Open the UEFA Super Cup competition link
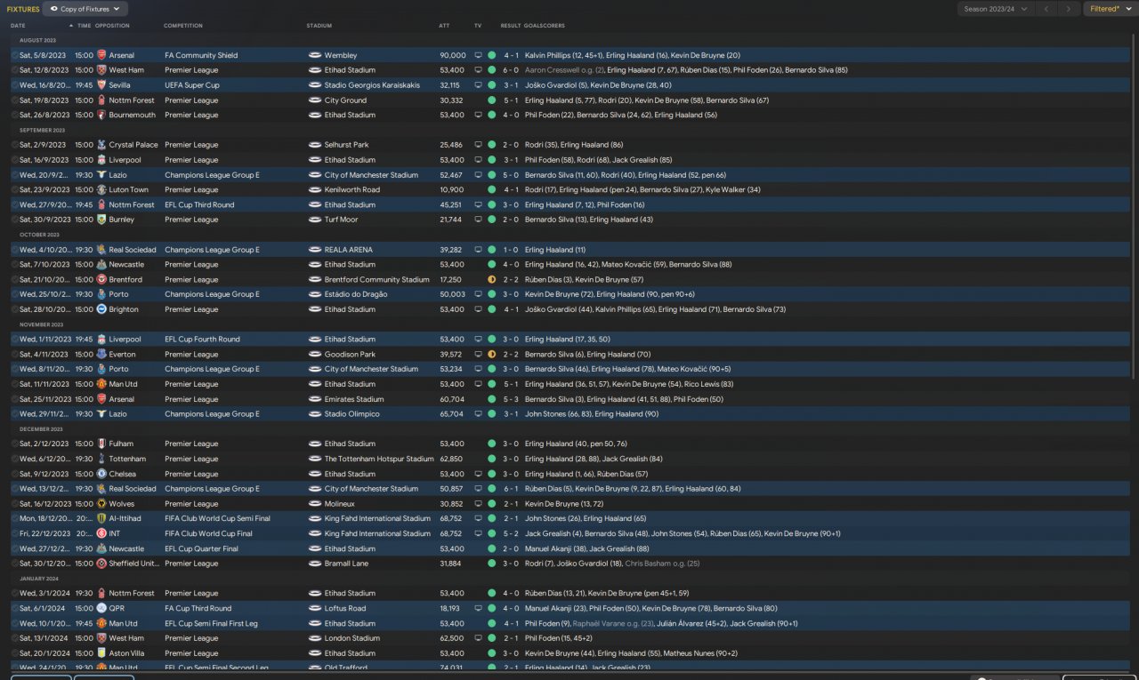 (191, 85)
